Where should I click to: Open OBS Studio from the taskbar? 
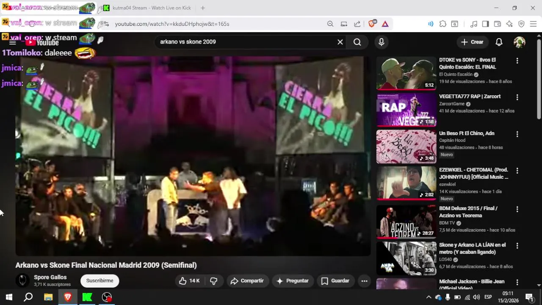[x=107, y=297]
